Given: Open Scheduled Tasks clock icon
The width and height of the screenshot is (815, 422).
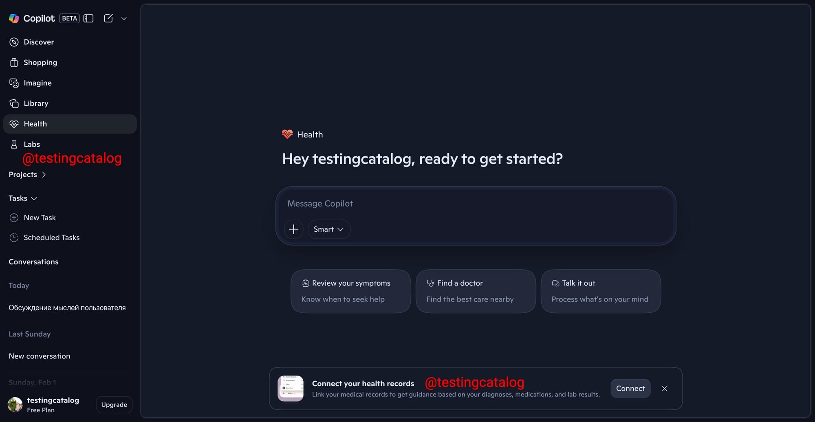Looking at the screenshot, I should (14, 237).
